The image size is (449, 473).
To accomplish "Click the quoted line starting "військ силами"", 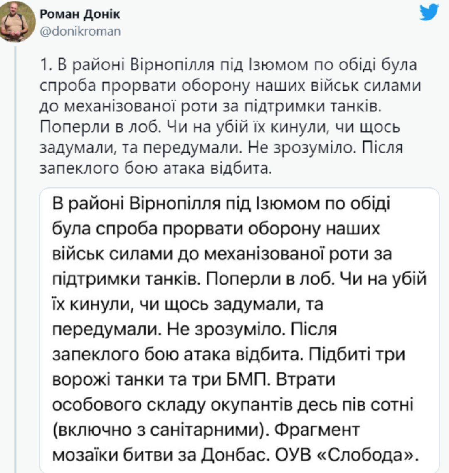I will [222, 254].
